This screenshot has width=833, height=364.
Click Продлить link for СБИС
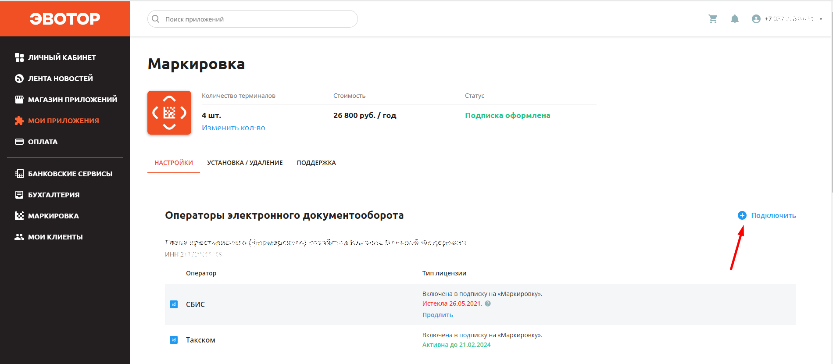pos(438,315)
